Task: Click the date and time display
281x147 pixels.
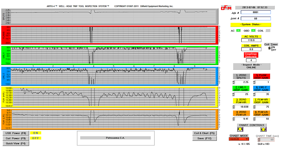Action: [x=255, y=8]
